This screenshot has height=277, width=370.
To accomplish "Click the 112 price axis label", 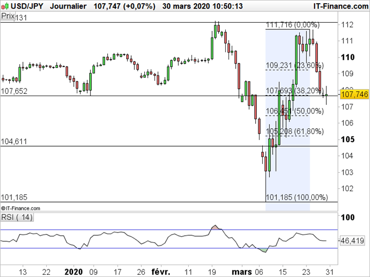I will [347, 24].
